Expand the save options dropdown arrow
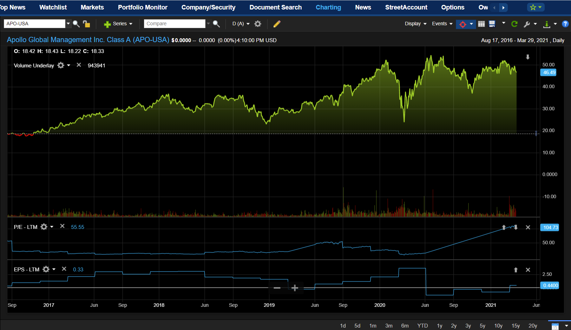Image resolution: width=571 pixels, height=330 pixels. tap(504, 23)
